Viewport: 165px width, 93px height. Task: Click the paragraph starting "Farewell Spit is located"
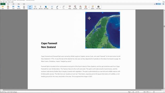(x=81, y=71)
